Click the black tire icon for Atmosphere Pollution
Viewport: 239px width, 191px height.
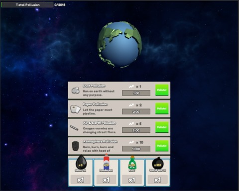[75, 146]
